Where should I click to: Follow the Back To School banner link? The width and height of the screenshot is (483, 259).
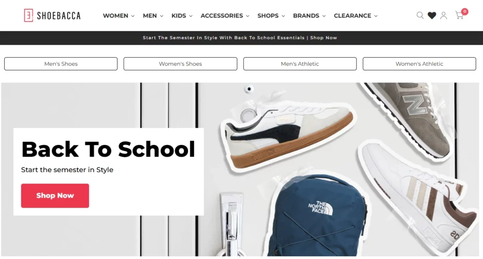tap(240, 38)
